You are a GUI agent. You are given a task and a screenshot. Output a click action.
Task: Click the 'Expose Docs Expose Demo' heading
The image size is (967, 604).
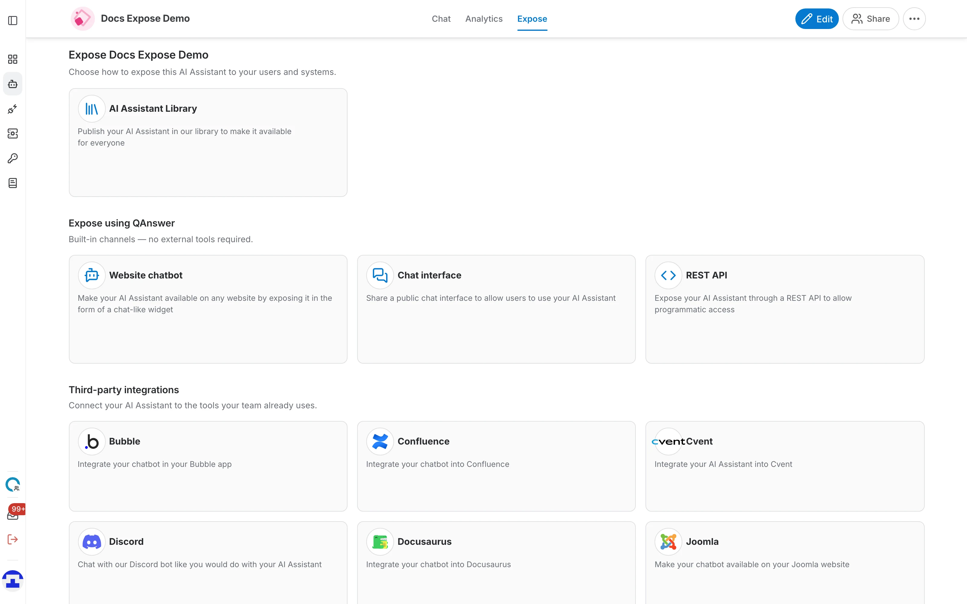[138, 55]
